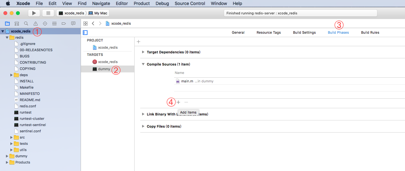Expand the Target Dependencies section
Image resolution: width=405 pixels, height=171 pixels.
click(x=143, y=52)
